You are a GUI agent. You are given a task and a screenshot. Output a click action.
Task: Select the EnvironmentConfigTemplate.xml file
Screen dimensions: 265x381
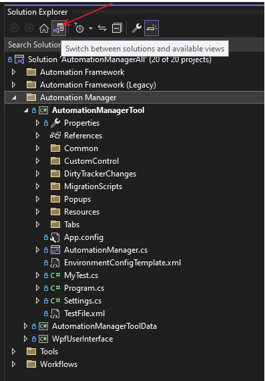pos(122,263)
